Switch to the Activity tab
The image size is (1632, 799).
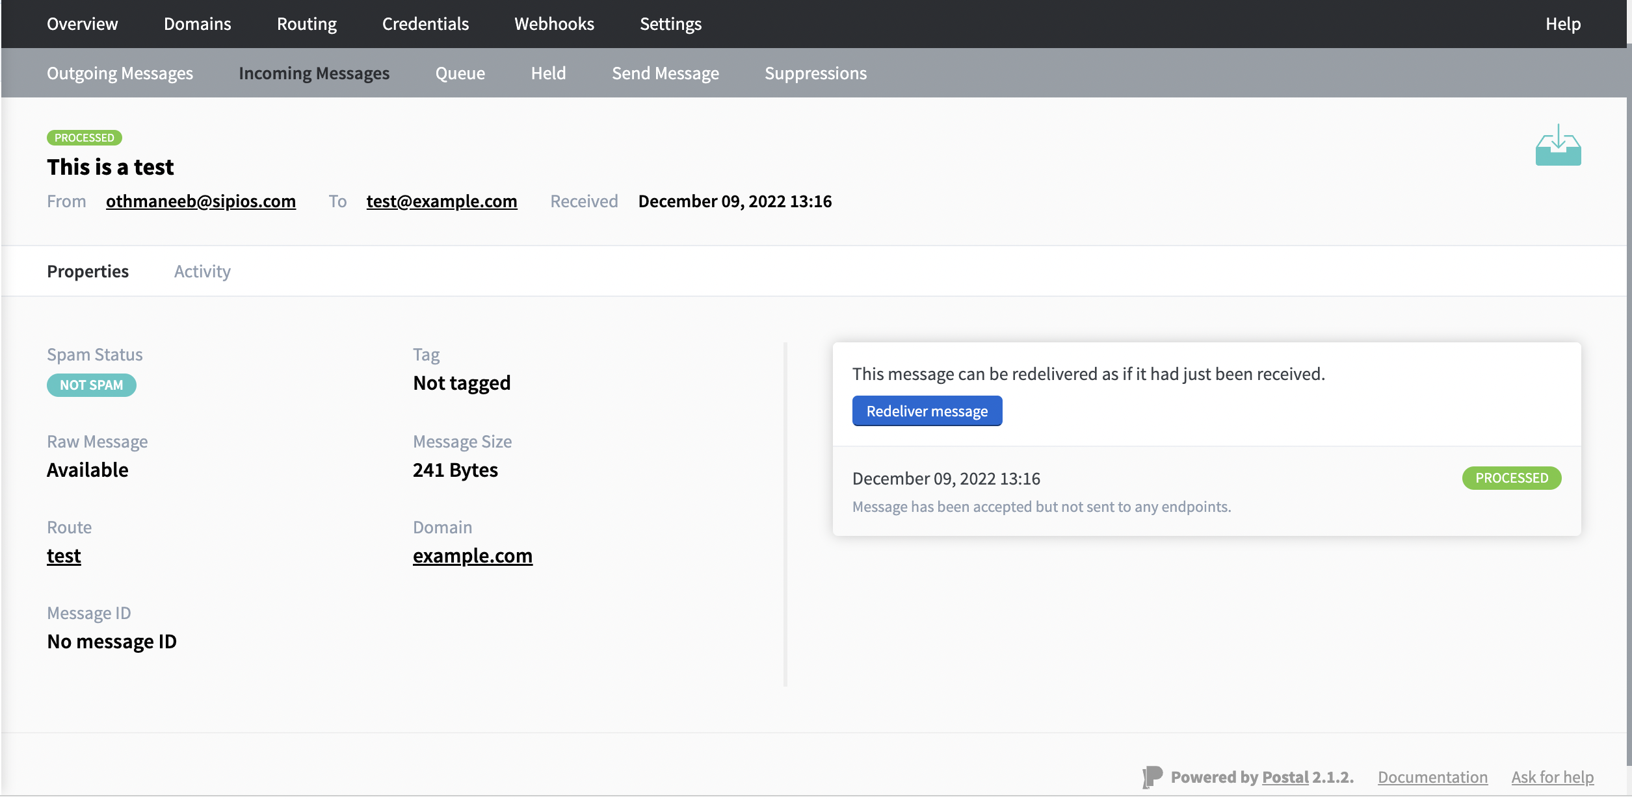click(202, 271)
